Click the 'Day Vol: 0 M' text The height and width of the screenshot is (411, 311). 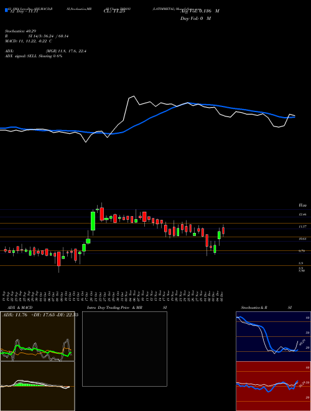click(x=196, y=18)
